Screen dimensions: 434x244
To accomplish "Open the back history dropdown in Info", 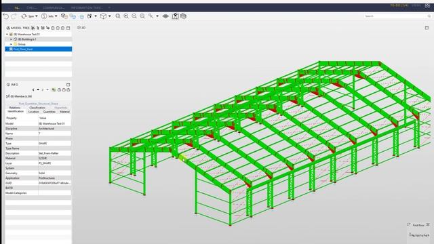I will coord(38,90).
